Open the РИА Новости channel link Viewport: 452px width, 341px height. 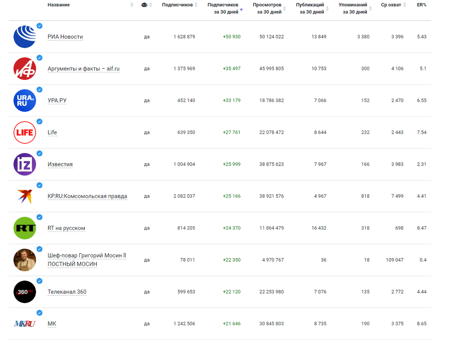point(65,37)
